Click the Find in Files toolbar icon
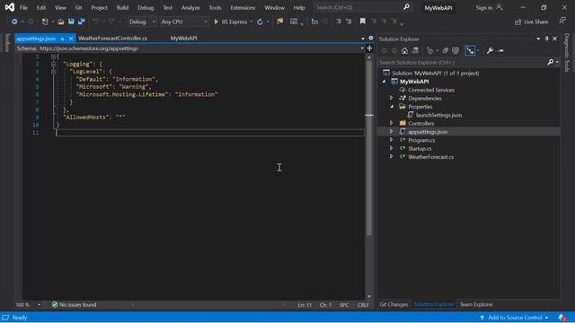575x323 pixels. coord(280,22)
